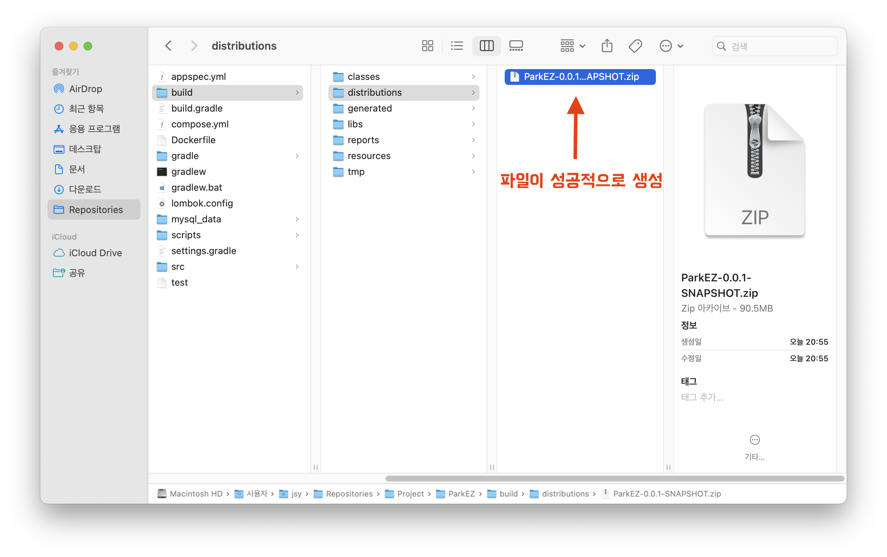Select column view mode
887x557 pixels.
pyautogui.click(x=486, y=46)
